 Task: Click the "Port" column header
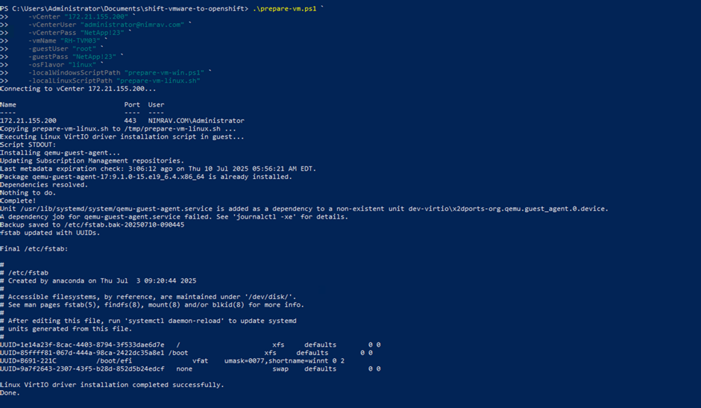tap(131, 104)
